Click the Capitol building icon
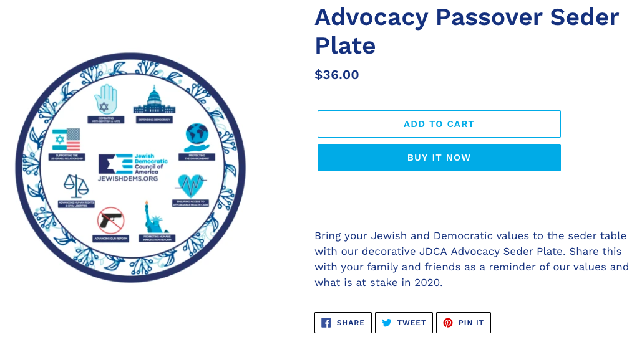642x342 pixels. tap(154, 100)
